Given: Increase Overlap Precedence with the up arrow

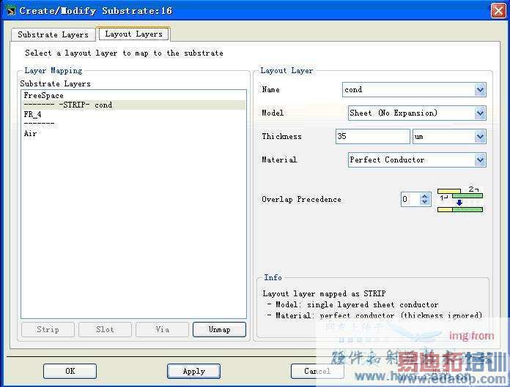Looking at the screenshot, I should (424, 196).
